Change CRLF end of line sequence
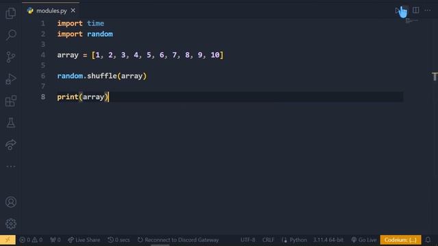 click(x=268, y=240)
